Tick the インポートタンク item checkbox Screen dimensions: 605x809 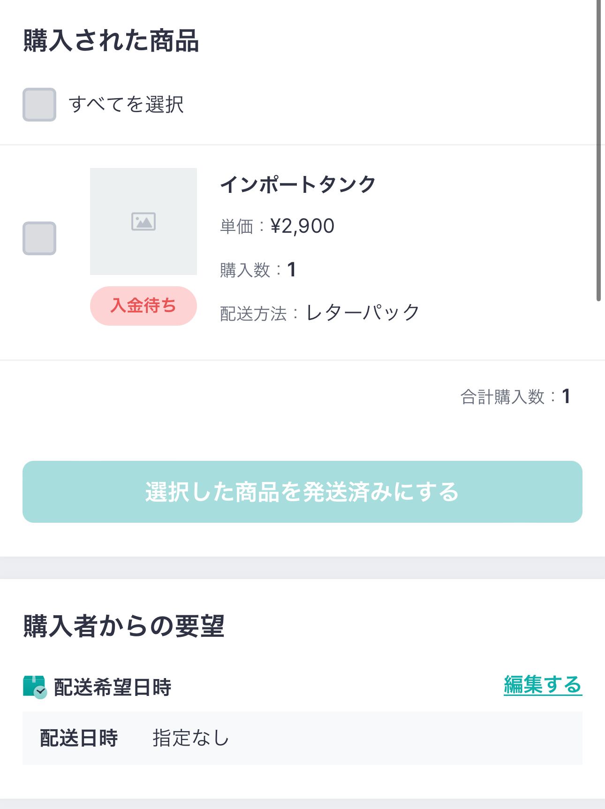pyautogui.click(x=39, y=238)
